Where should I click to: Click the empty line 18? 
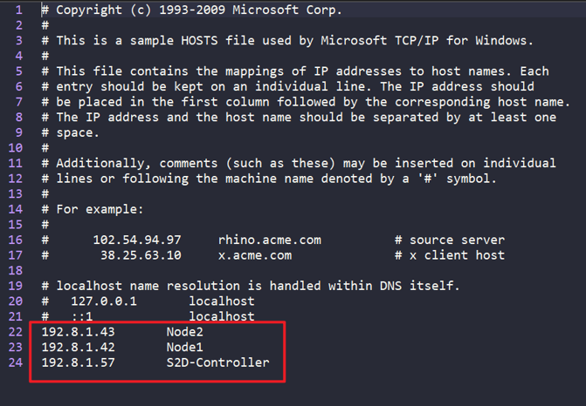(299, 270)
